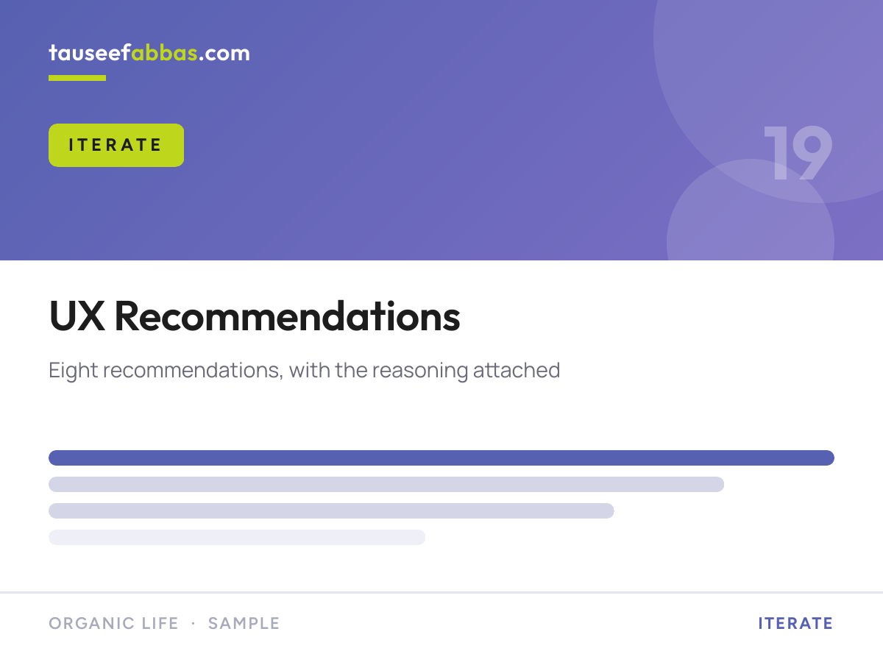Click the second gray placeholder bar
The height and width of the screenshot is (662, 883).
(386, 484)
